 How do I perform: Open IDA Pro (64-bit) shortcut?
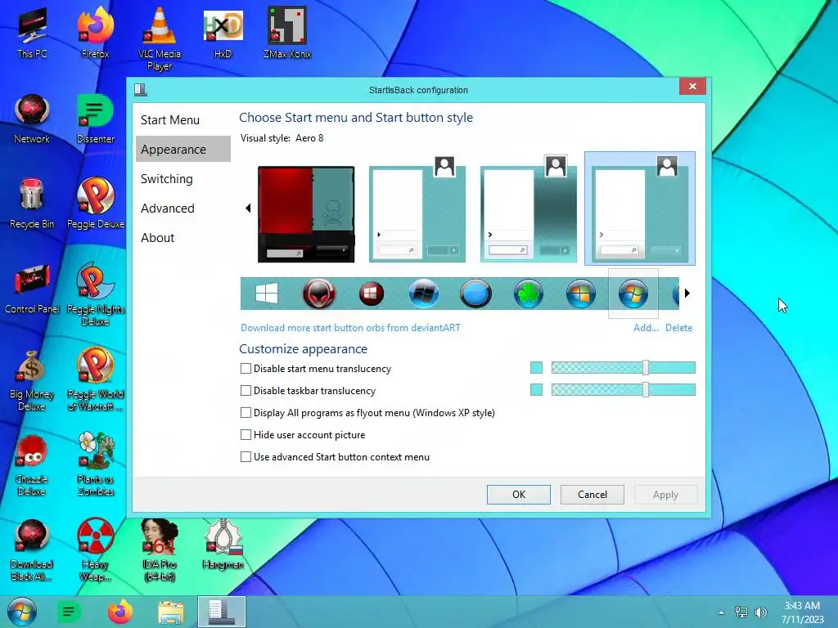coord(160,550)
